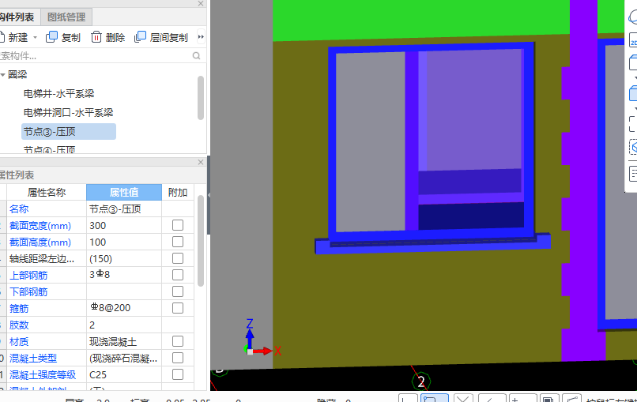Tick the 截面宽度(mm) 附加 checkbox
The width and height of the screenshot is (637, 402).
pos(178,225)
